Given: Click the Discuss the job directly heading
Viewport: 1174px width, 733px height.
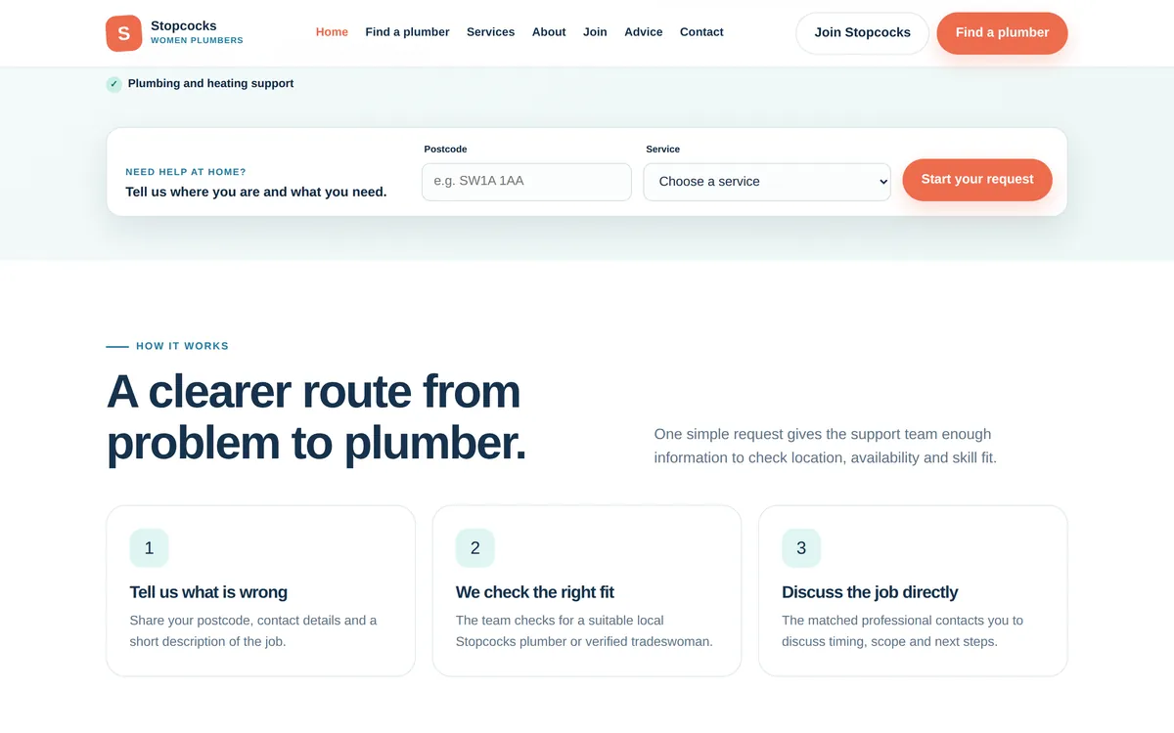Looking at the screenshot, I should click(x=870, y=592).
